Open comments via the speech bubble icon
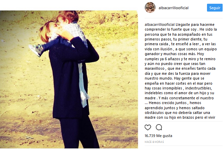Image resolution: width=224 pixels, height=151 pixels. point(159,127)
